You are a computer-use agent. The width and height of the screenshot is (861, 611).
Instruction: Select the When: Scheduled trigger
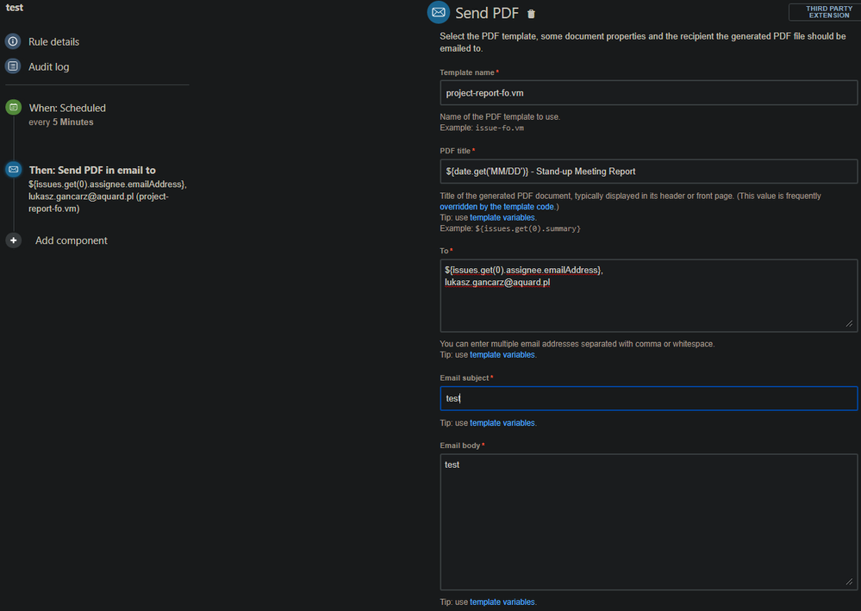[x=67, y=108]
